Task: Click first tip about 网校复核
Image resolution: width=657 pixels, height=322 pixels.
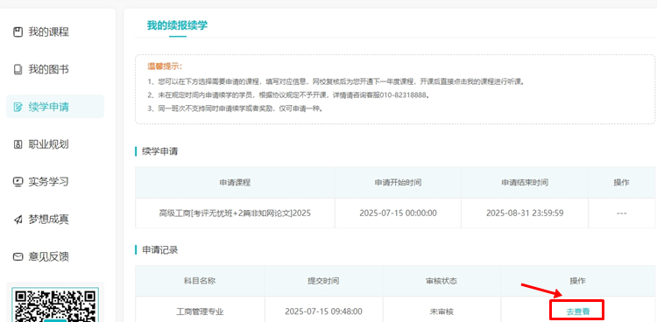Action: click(336, 81)
